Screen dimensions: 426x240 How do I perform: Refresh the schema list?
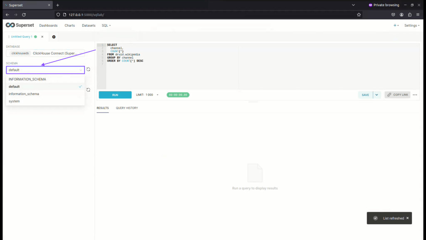(88, 70)
